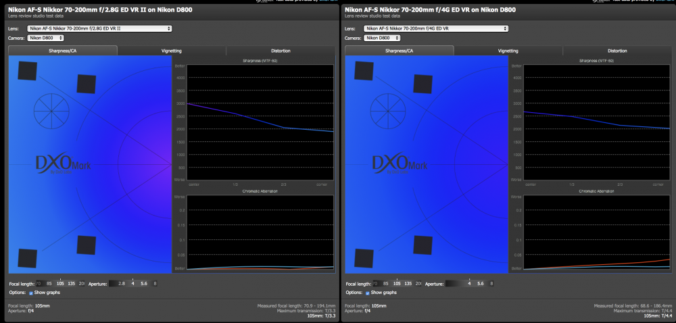The image size is (676, 323).
Task: Click the sharpness field map in f/4G panel
Action: (x=427, y=164)
